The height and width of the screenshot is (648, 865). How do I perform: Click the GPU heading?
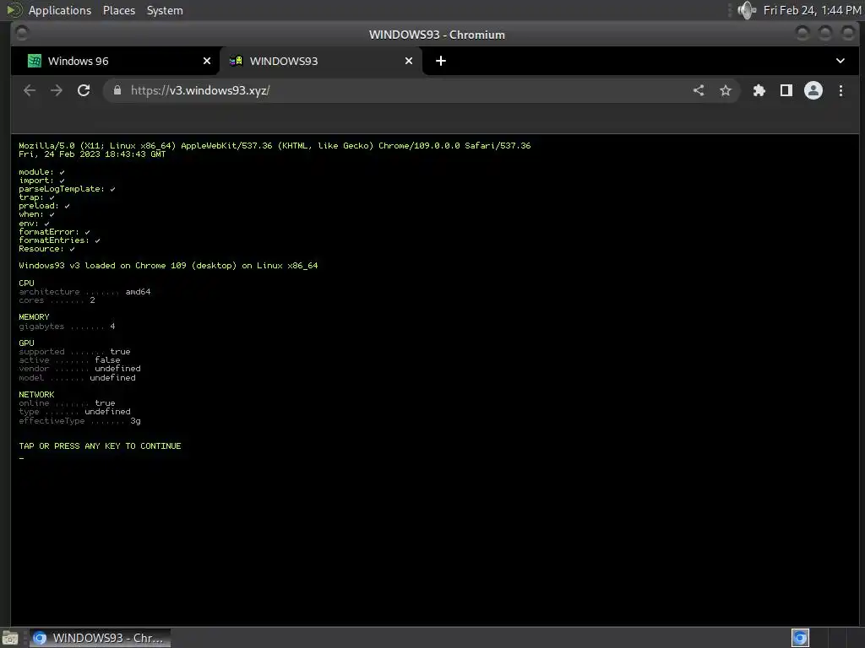(26, 343)
